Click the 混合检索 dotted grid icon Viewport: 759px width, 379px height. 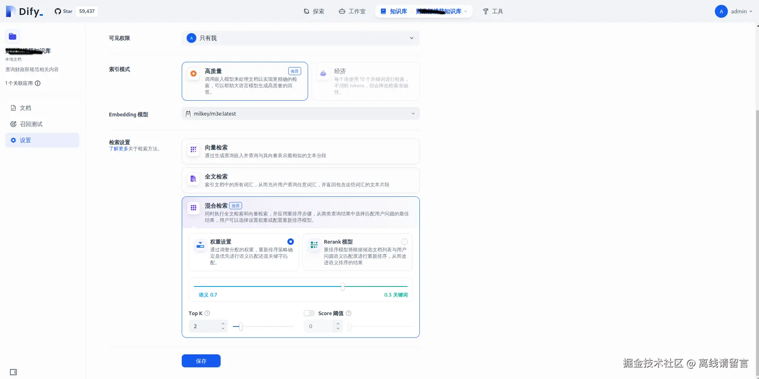pyautogui.click(x=193, y=208)
